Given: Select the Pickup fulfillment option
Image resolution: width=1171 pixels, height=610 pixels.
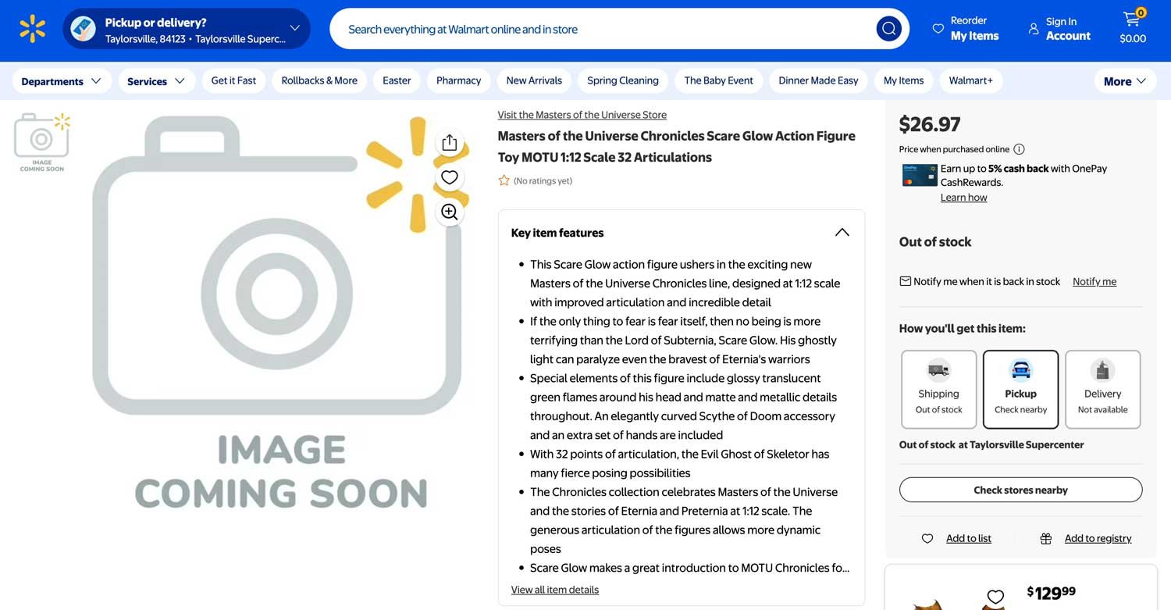Looking at the screenshot, I should tap(1020, 389).
